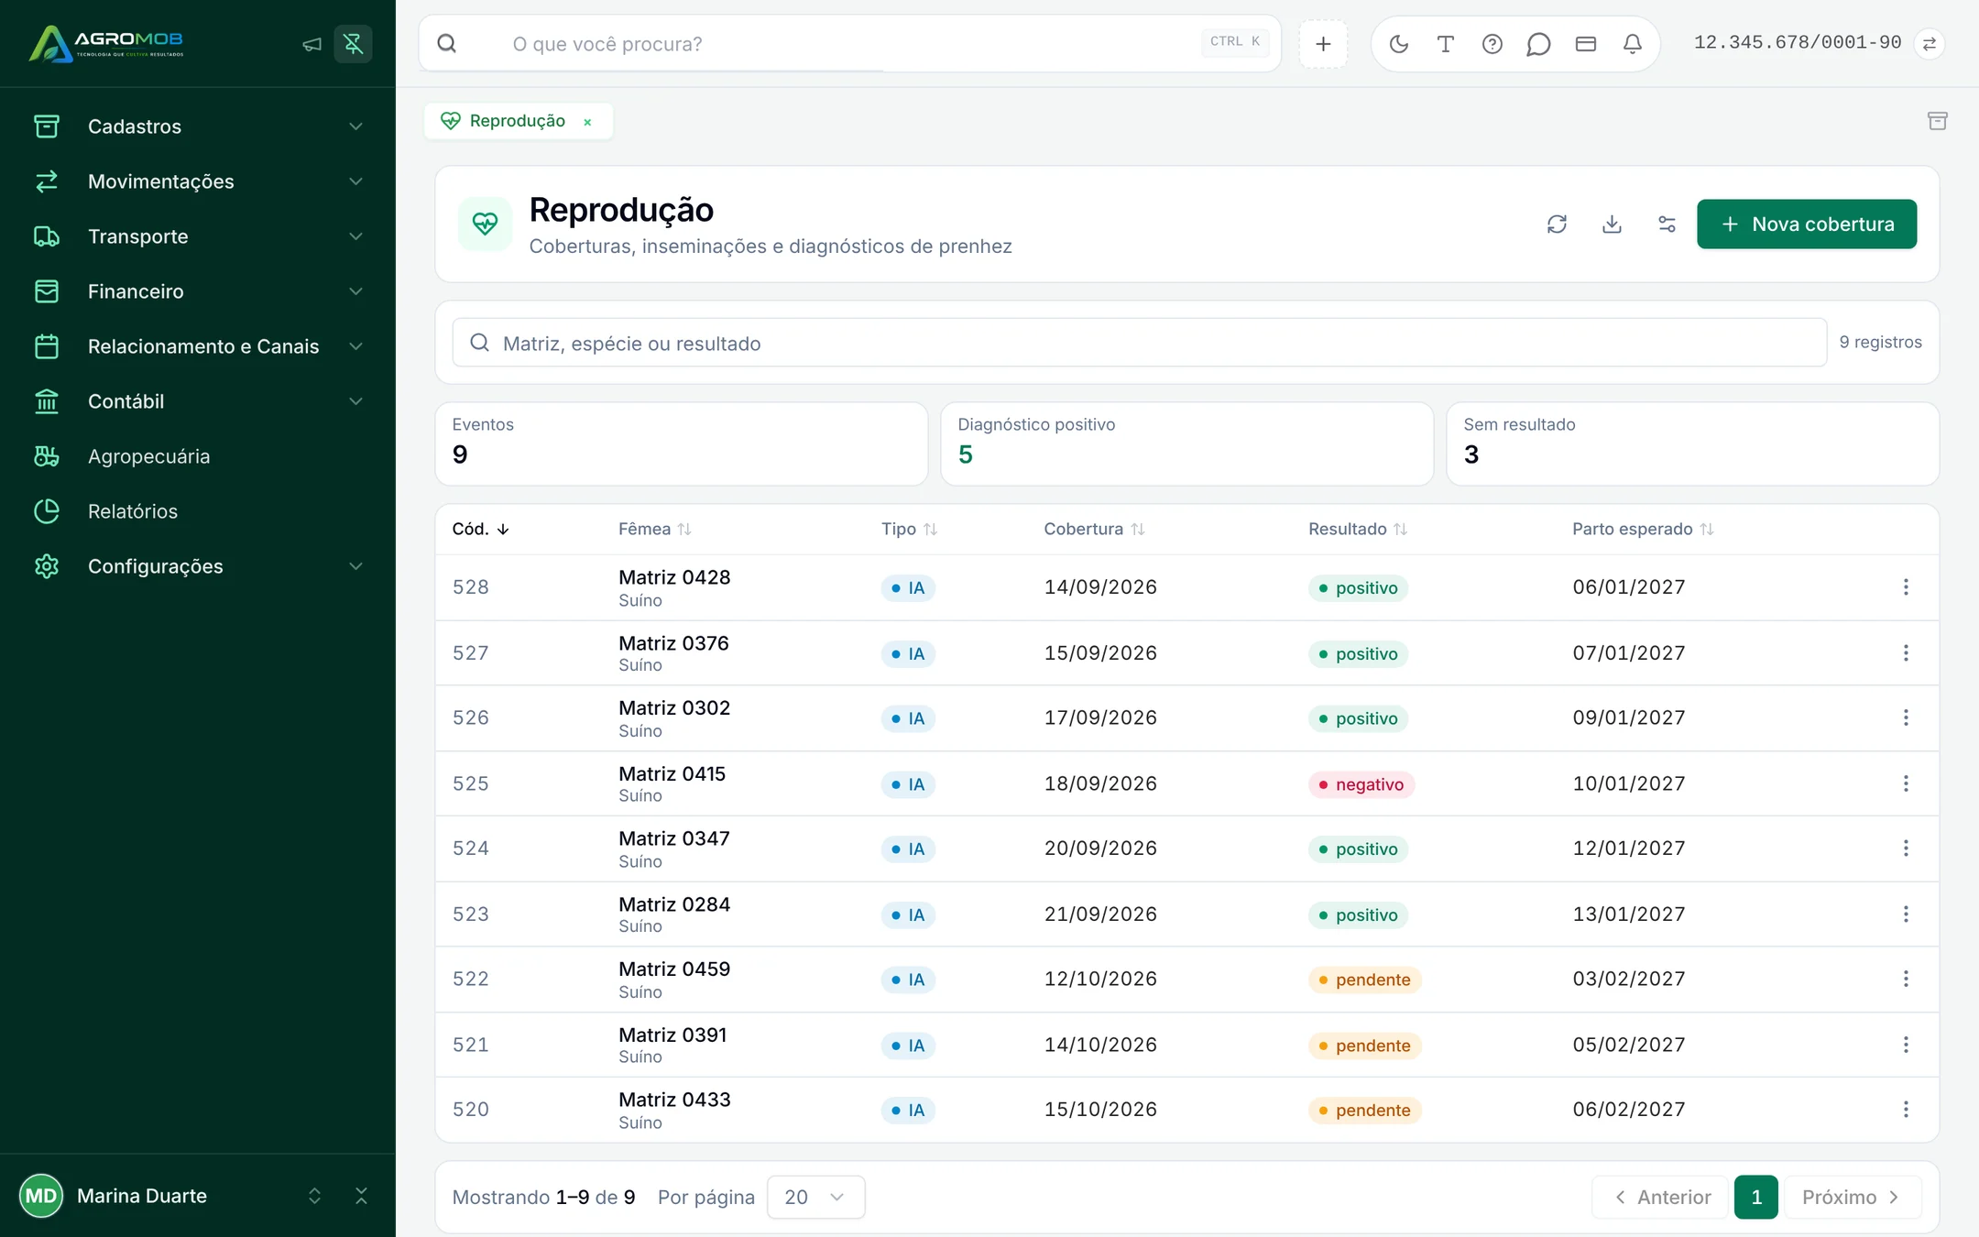Expand the Movimentações menu
The height and width of the screenshot is (1237, 1979).
(x=198, y=181)
